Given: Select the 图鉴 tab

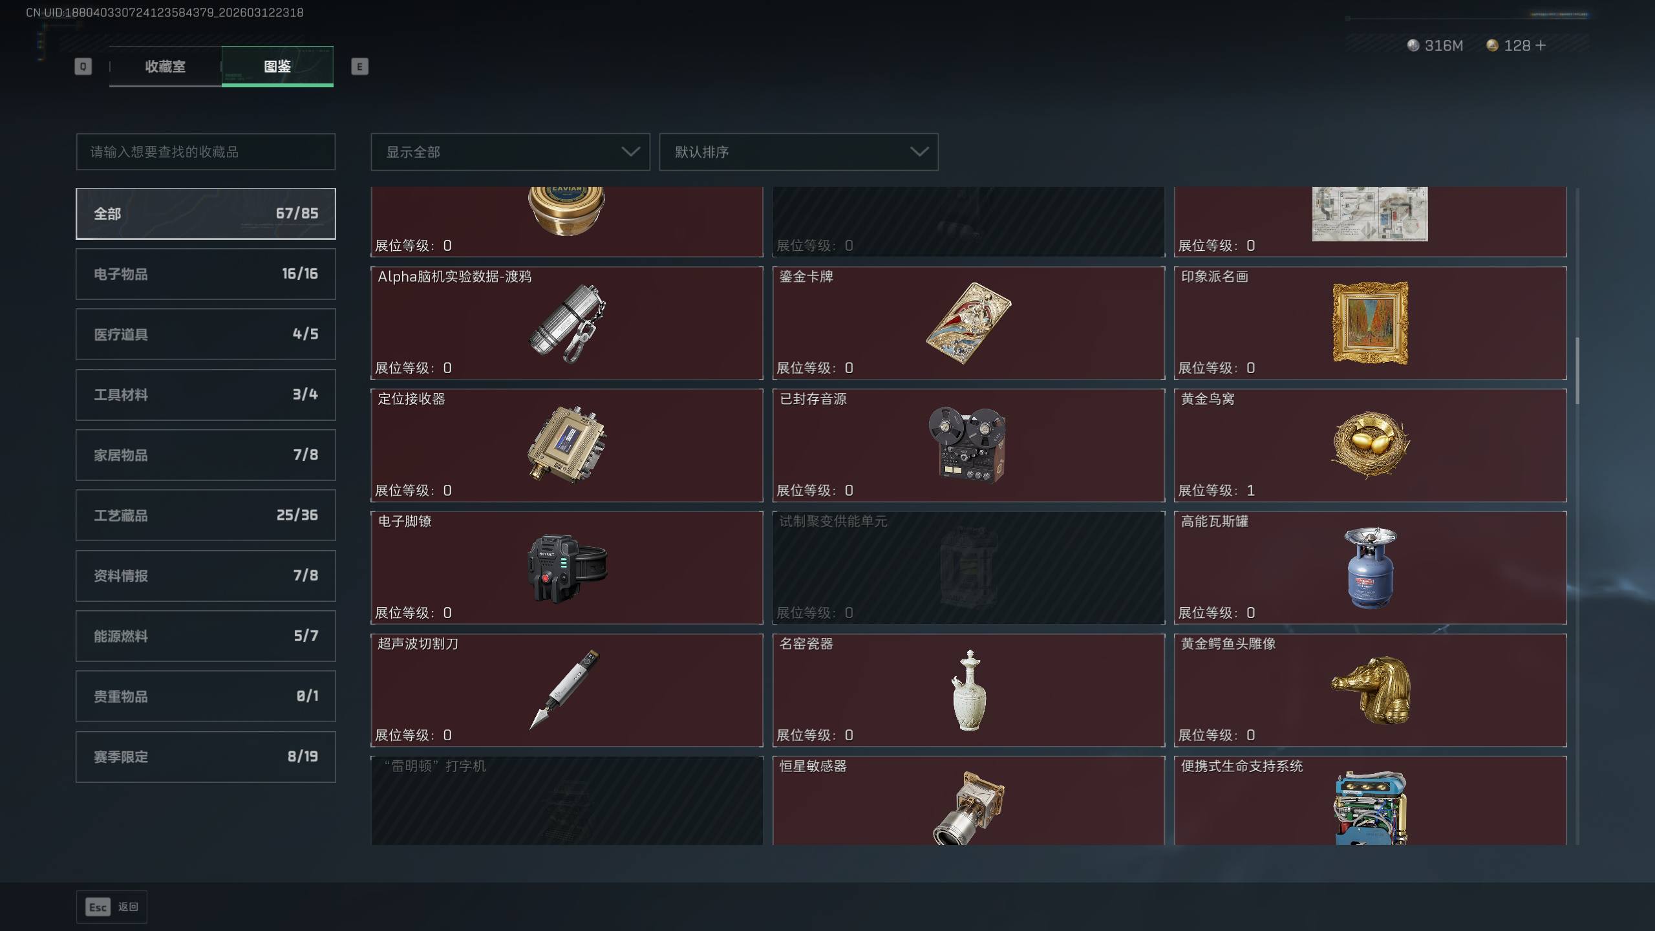Looking at the screenshot, I should coord(277,67).
